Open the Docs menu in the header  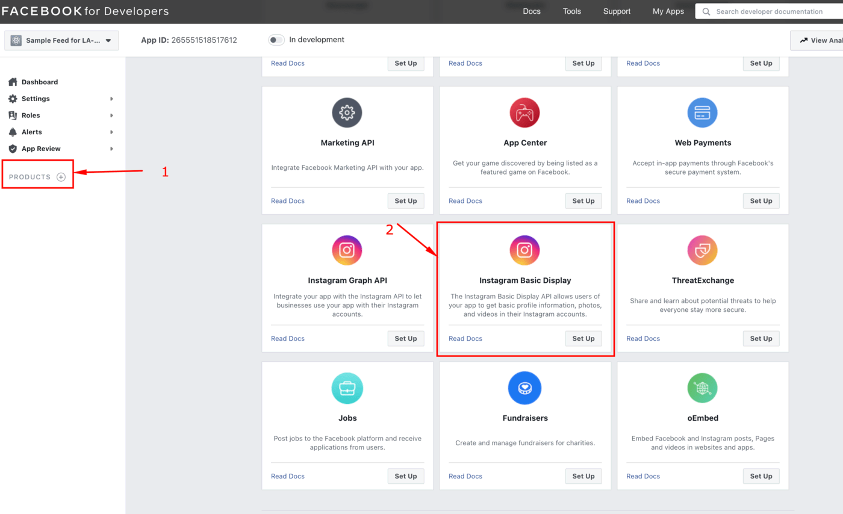(x=531, y=11)
